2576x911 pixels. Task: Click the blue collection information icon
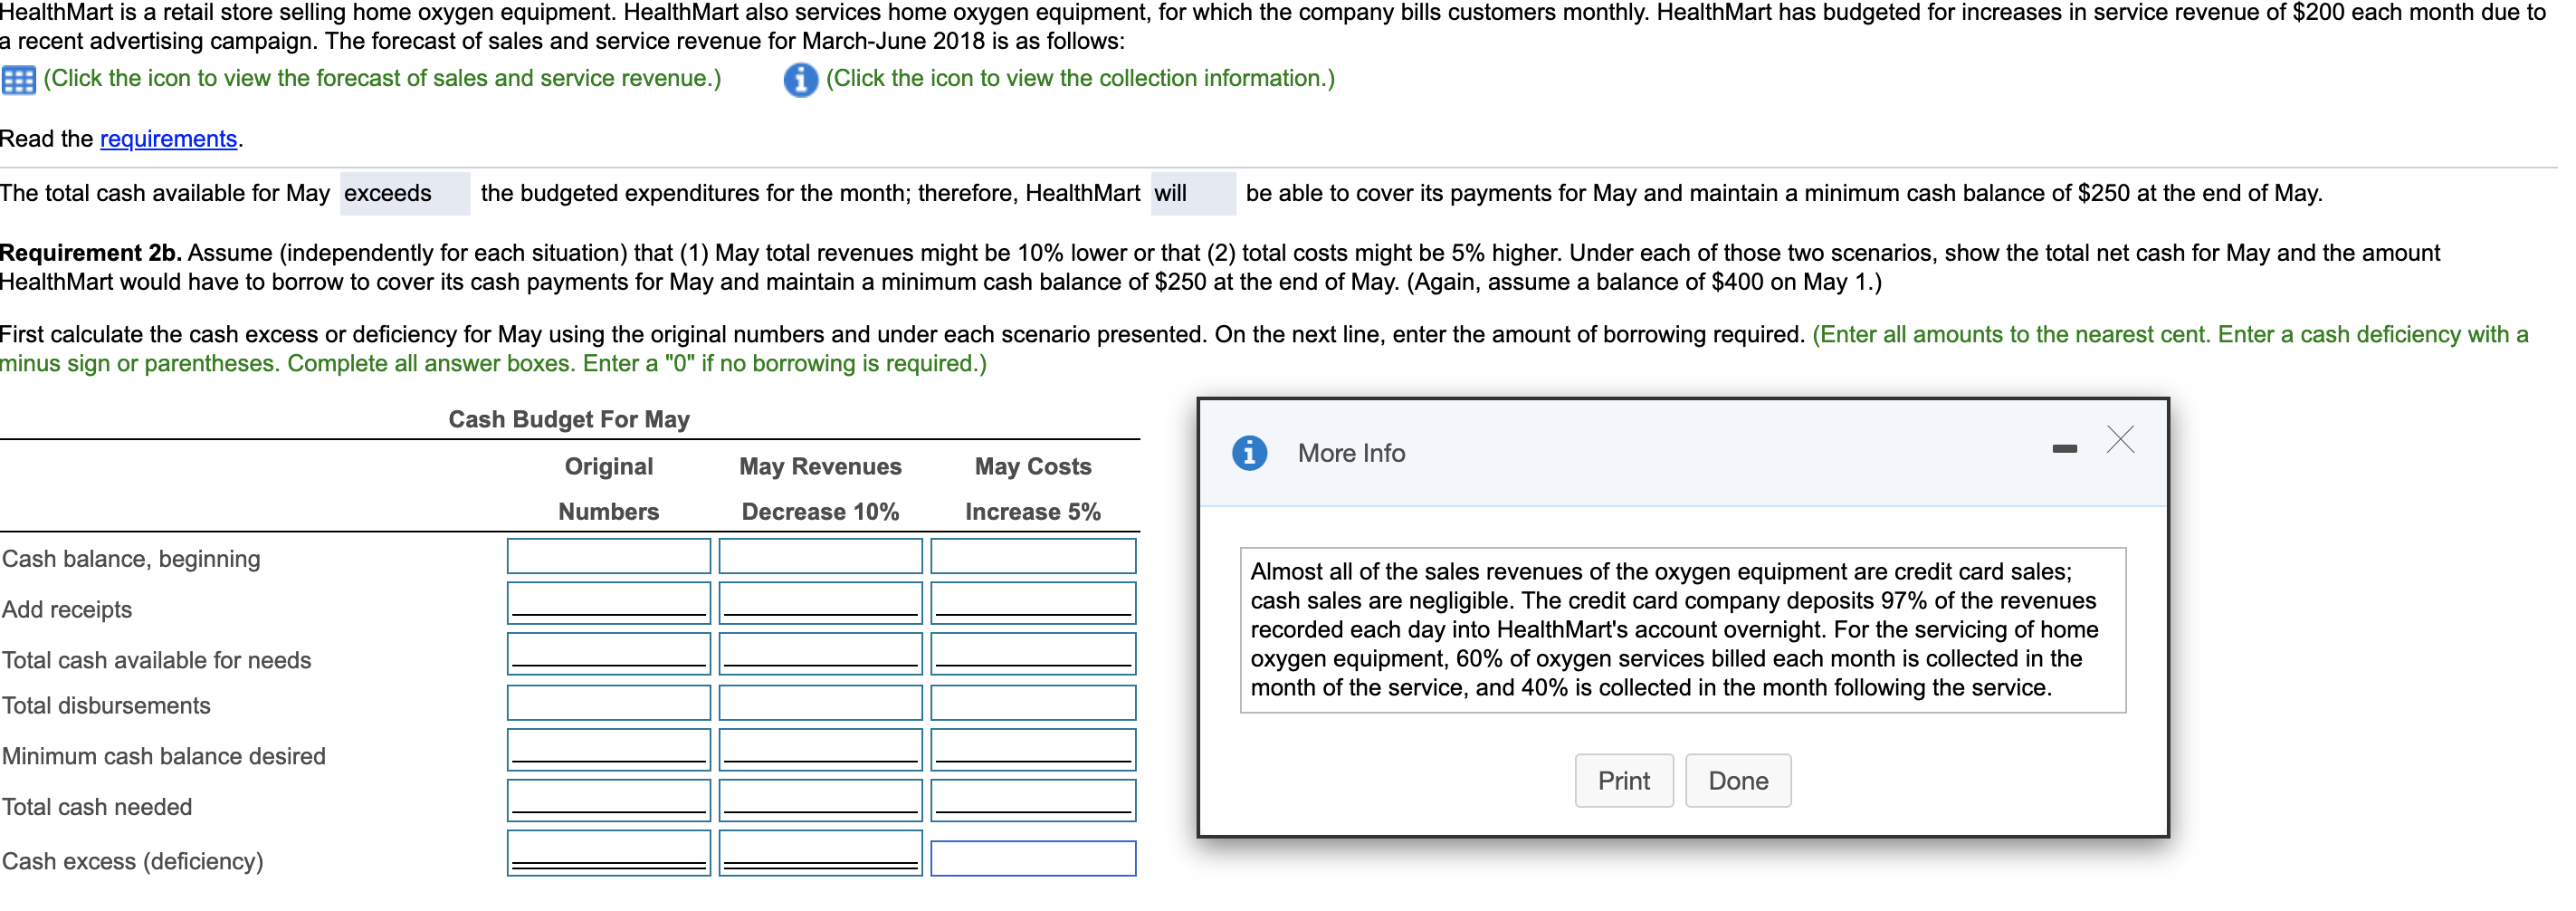800,79
